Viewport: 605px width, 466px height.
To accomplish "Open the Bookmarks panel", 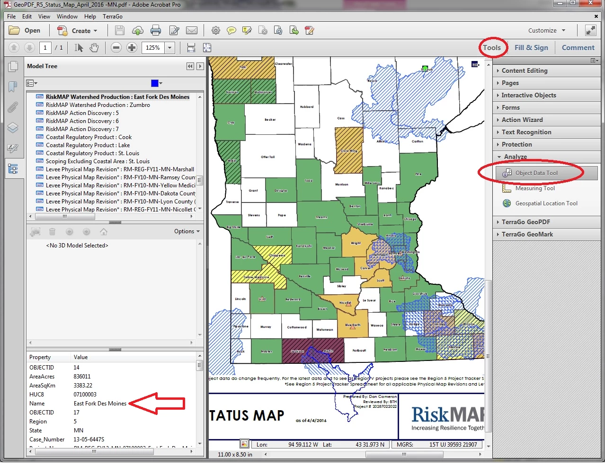I will coord(13,87).
